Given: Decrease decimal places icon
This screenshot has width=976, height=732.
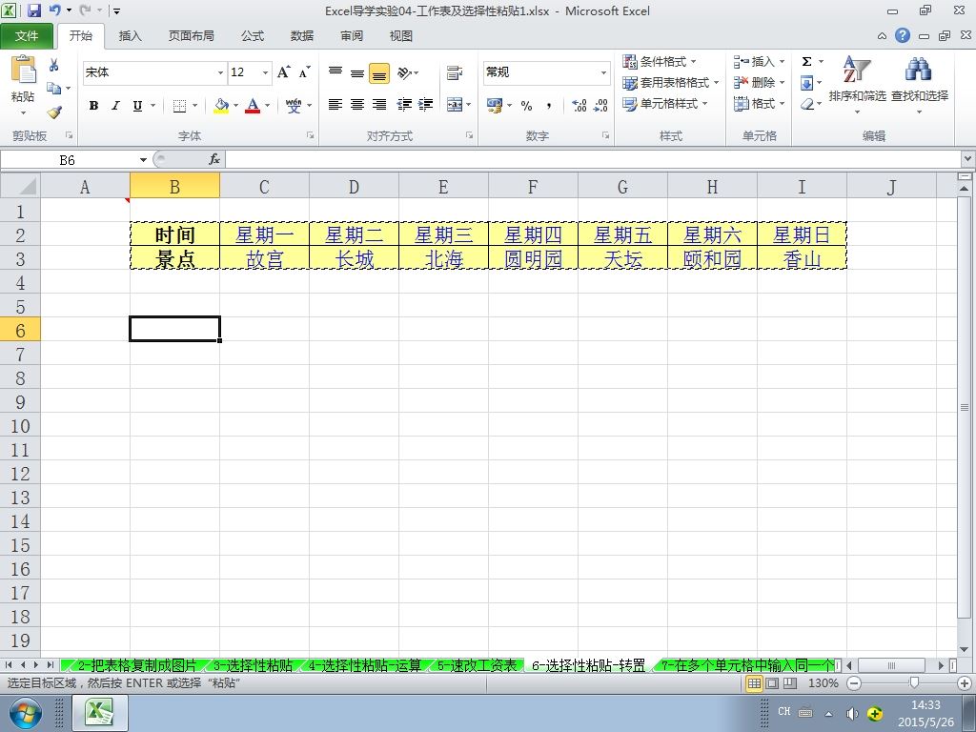Looking at the screenshot, I should (600, 105).
